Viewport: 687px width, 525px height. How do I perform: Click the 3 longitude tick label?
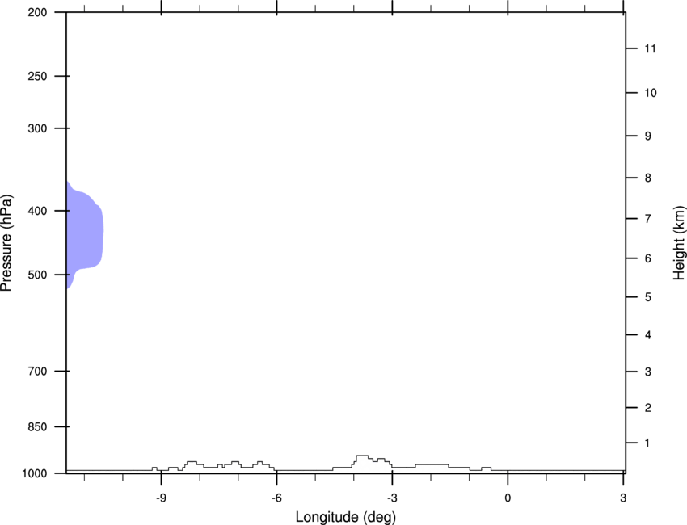click(x=623, y=498)
